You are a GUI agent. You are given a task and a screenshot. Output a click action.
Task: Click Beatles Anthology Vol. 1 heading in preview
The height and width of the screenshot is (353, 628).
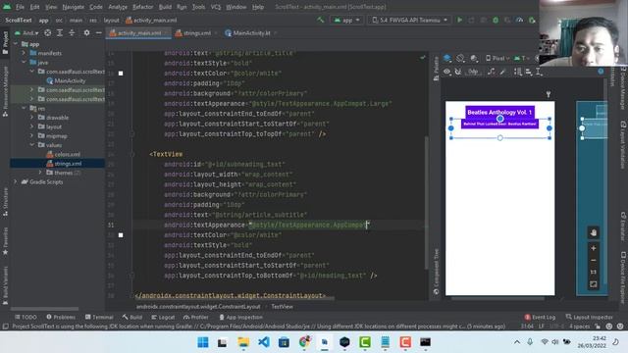point(499,113)
